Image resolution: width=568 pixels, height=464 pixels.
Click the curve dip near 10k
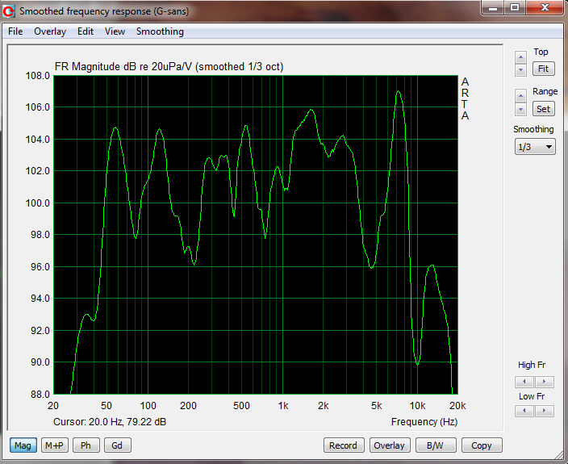(x=417, y=364)
